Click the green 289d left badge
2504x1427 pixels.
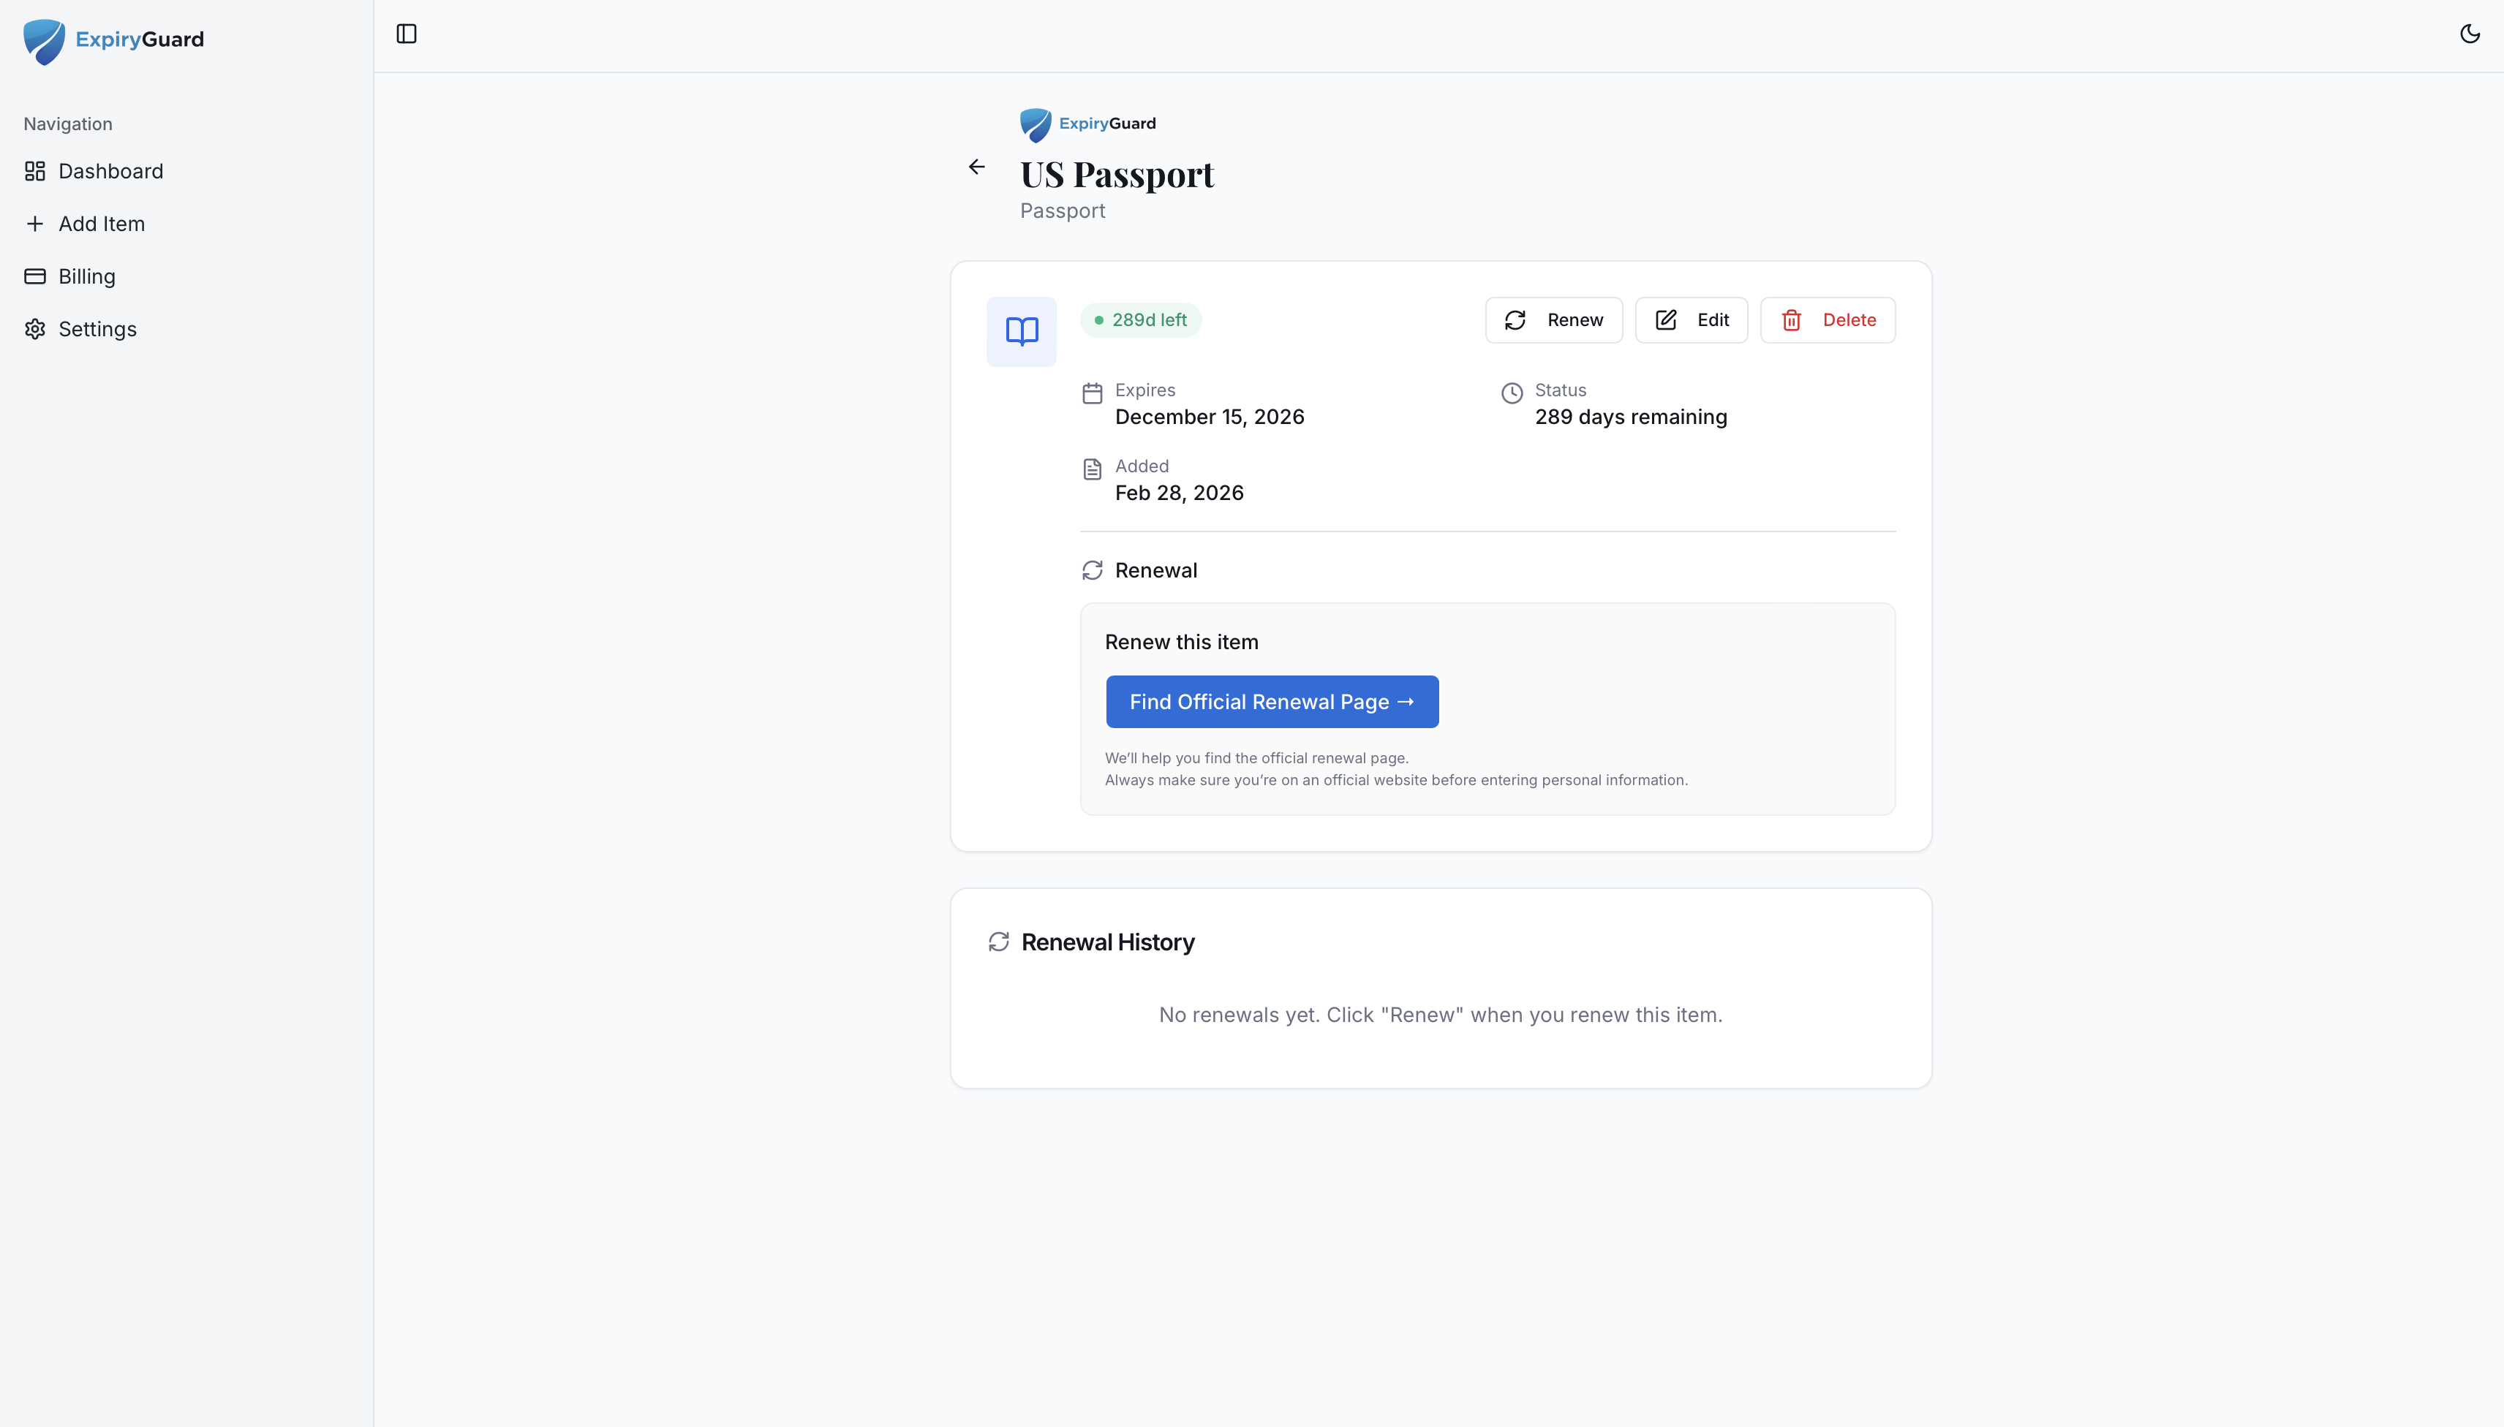(1140, 319)
